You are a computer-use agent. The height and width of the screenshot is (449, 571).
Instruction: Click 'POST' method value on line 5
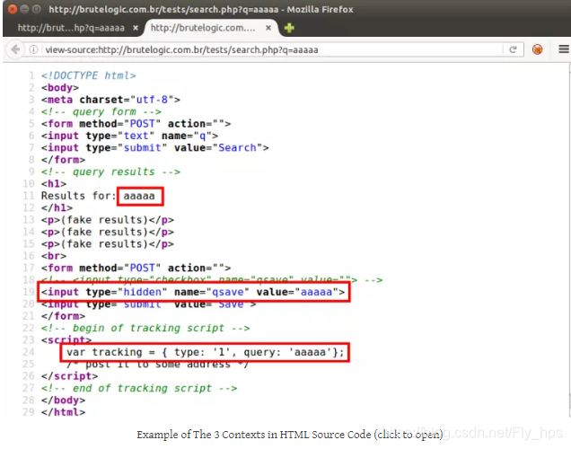[x=143, y=123]
